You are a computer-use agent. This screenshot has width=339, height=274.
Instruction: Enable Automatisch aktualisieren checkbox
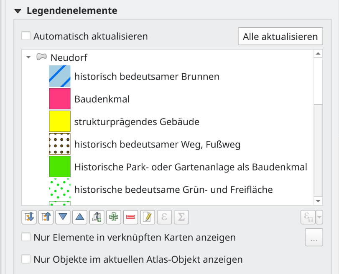click(x=26, y=36)
